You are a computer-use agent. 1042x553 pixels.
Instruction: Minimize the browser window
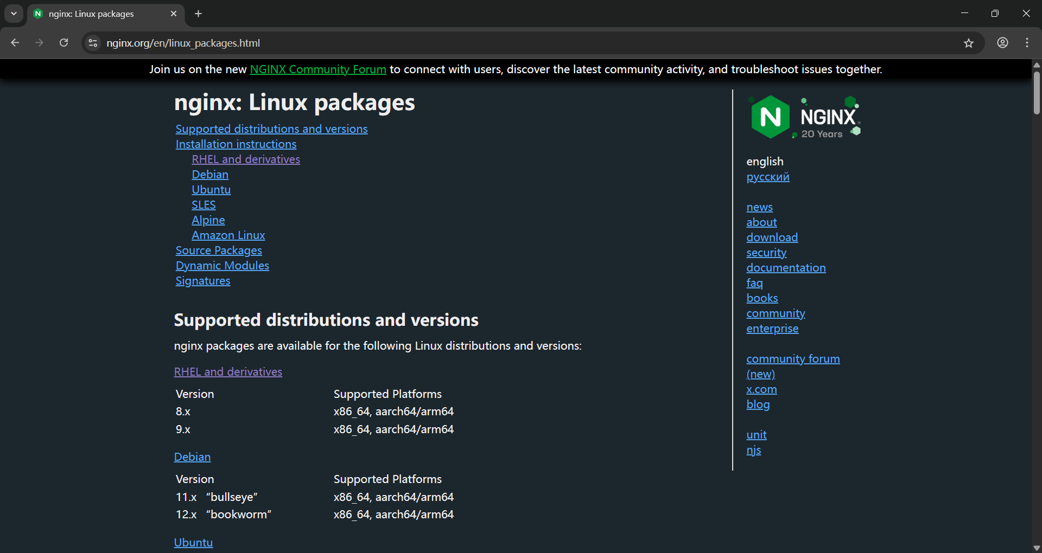pyautogui.click(x=964, y=14)
